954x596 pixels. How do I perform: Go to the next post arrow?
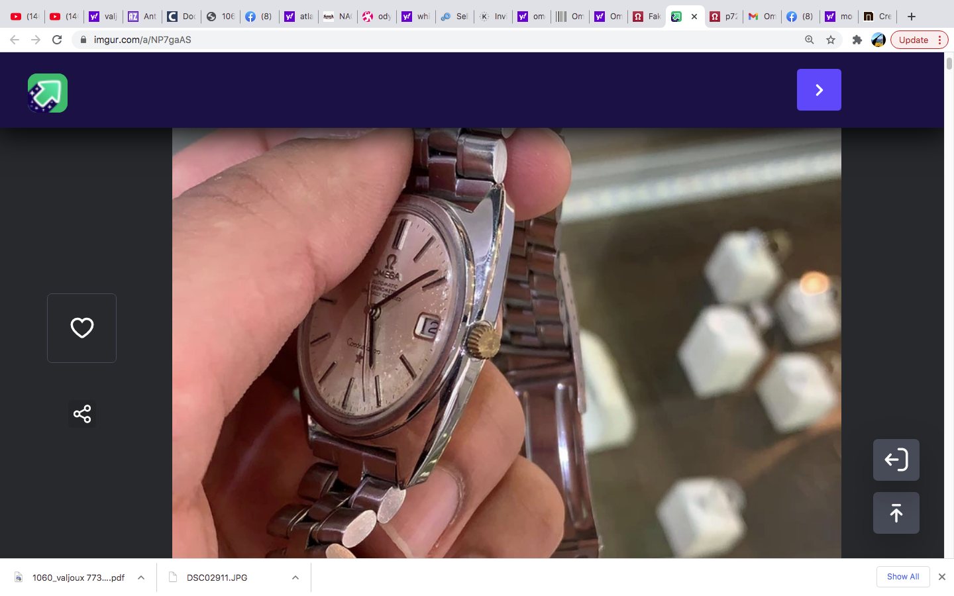(x=819, y=90)
